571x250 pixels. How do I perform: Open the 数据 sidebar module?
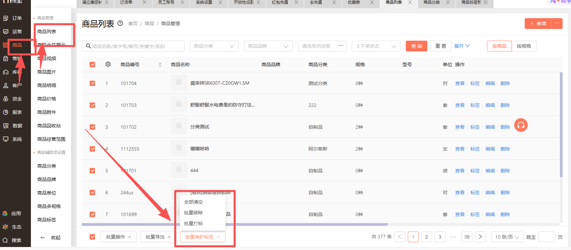coord(13,126)
